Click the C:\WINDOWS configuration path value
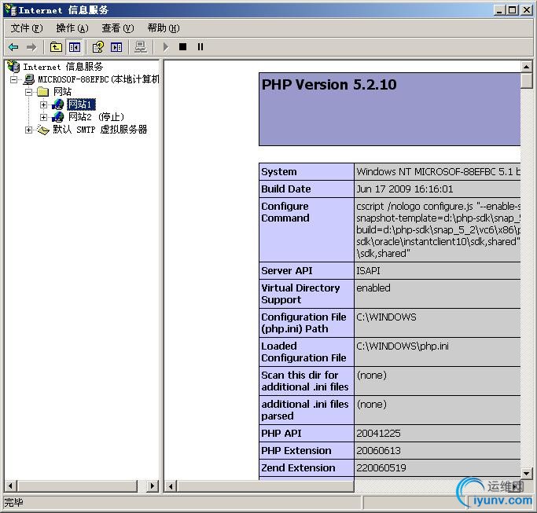537x513 pixels. 386,317
